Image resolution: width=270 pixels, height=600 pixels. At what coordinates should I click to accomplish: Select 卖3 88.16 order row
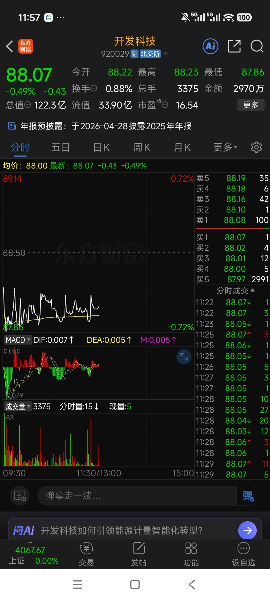click(232, 199)
